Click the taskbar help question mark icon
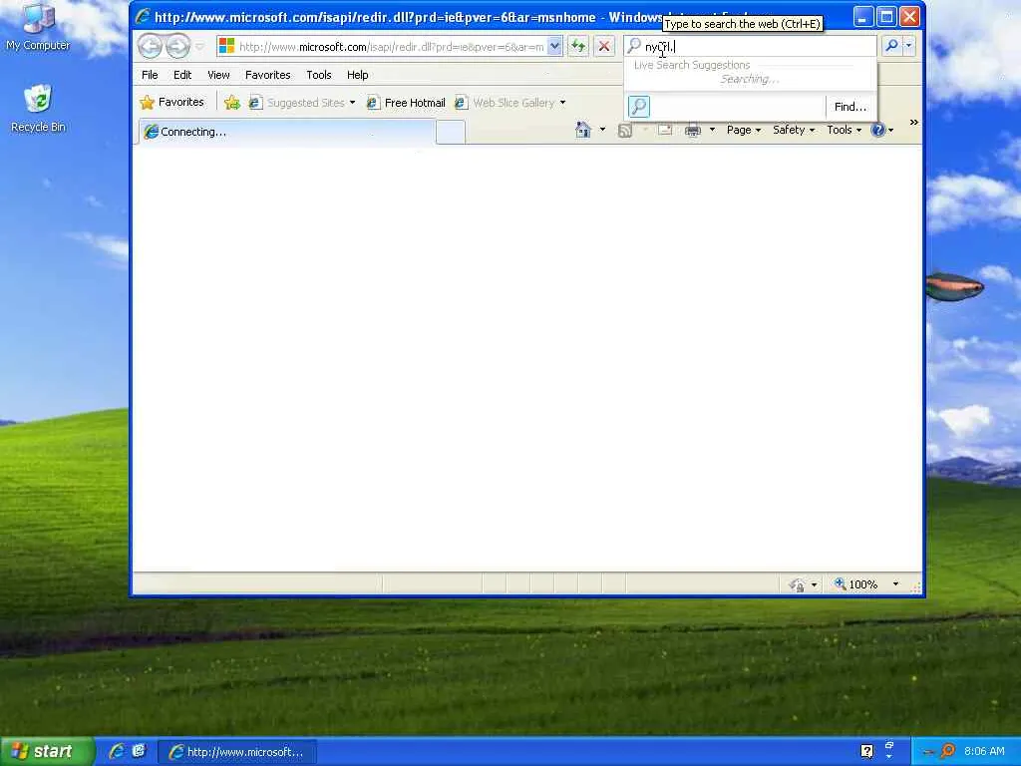Image resolution: width=1021 pixels, height=766 pixels. pyautogui.click(x=866, y=752)
